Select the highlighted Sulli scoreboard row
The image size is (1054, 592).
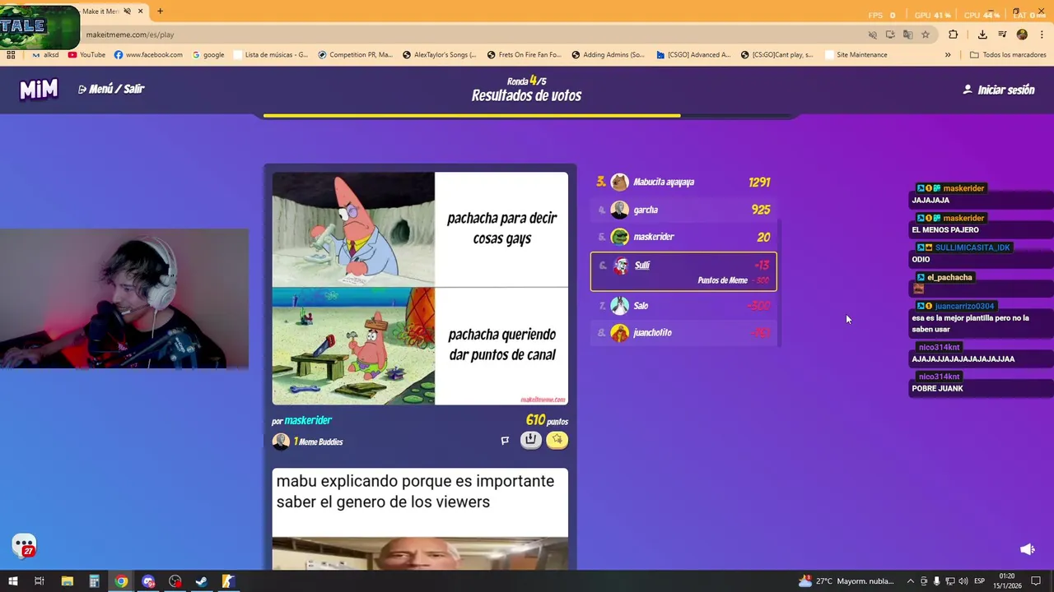[683, 272]
